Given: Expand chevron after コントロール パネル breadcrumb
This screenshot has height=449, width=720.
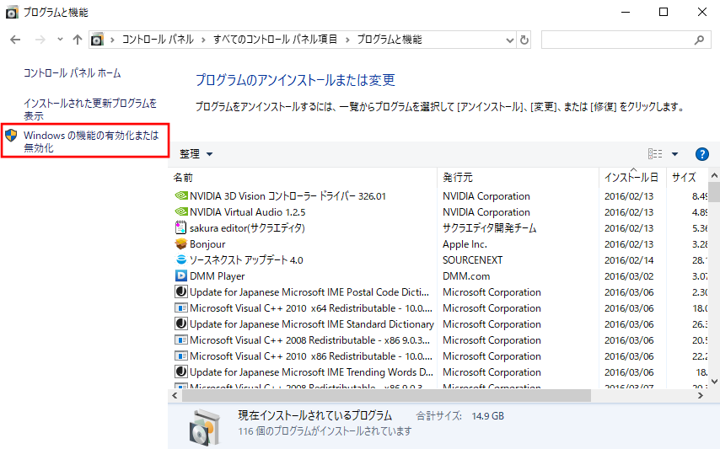Looking at the screenshot, I should (x=203, y=40).
